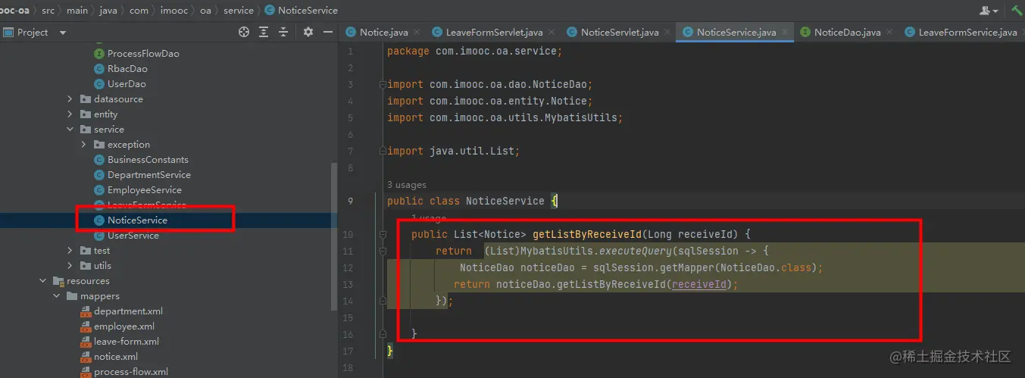1025x378 pixels.
Task: Click the locate-in-project target icon
Action: (x=244, y=32)
